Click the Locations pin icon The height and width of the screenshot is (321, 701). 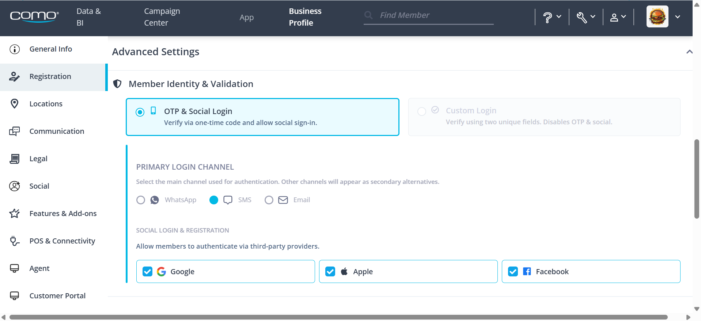(15, 104)
